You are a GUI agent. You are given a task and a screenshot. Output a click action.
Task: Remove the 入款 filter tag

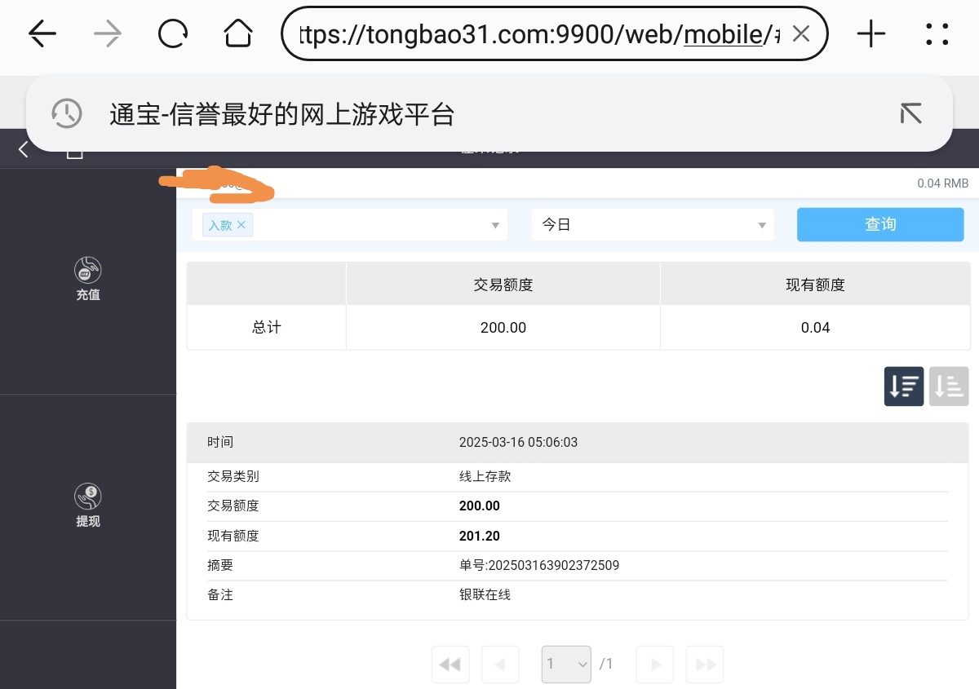coord(241,225)
